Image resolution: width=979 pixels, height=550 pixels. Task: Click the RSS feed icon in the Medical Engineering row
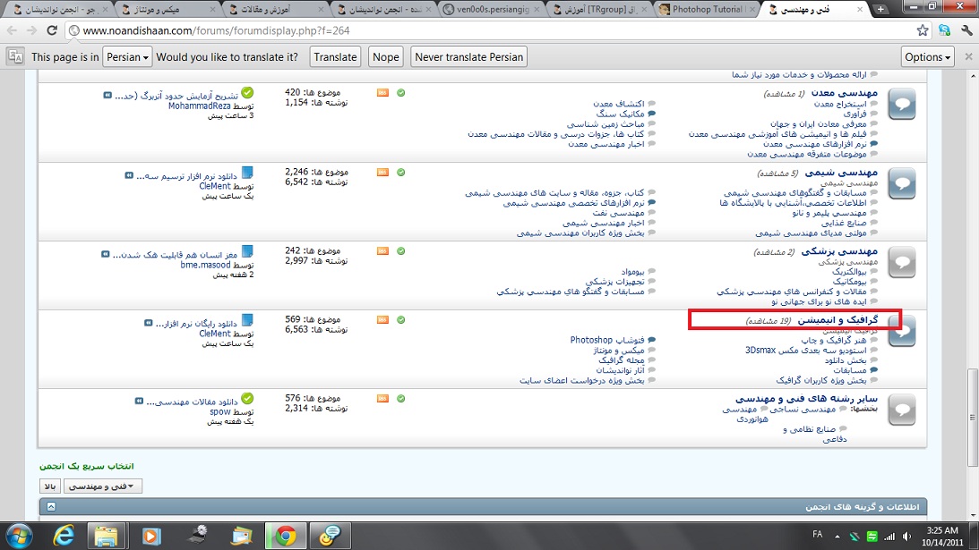tap(382, 251)
